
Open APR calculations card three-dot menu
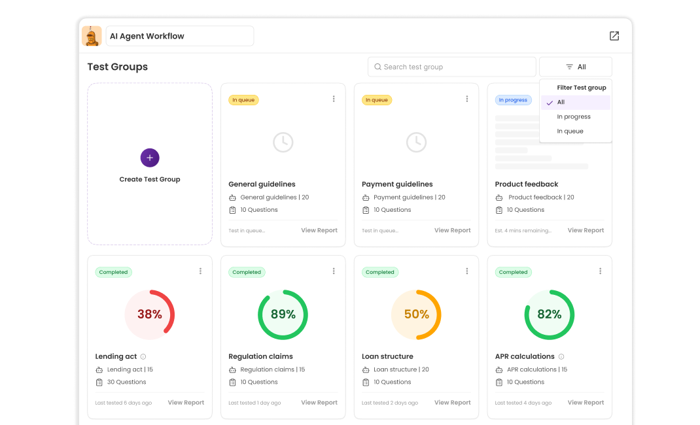point(601,271)
